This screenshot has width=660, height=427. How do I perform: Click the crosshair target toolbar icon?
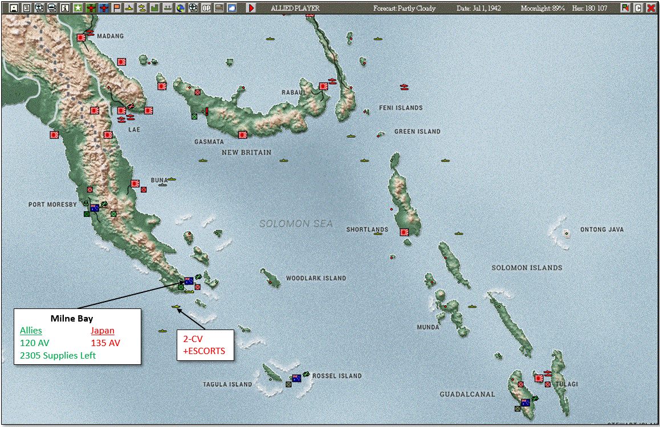click(x=193, y=7)
